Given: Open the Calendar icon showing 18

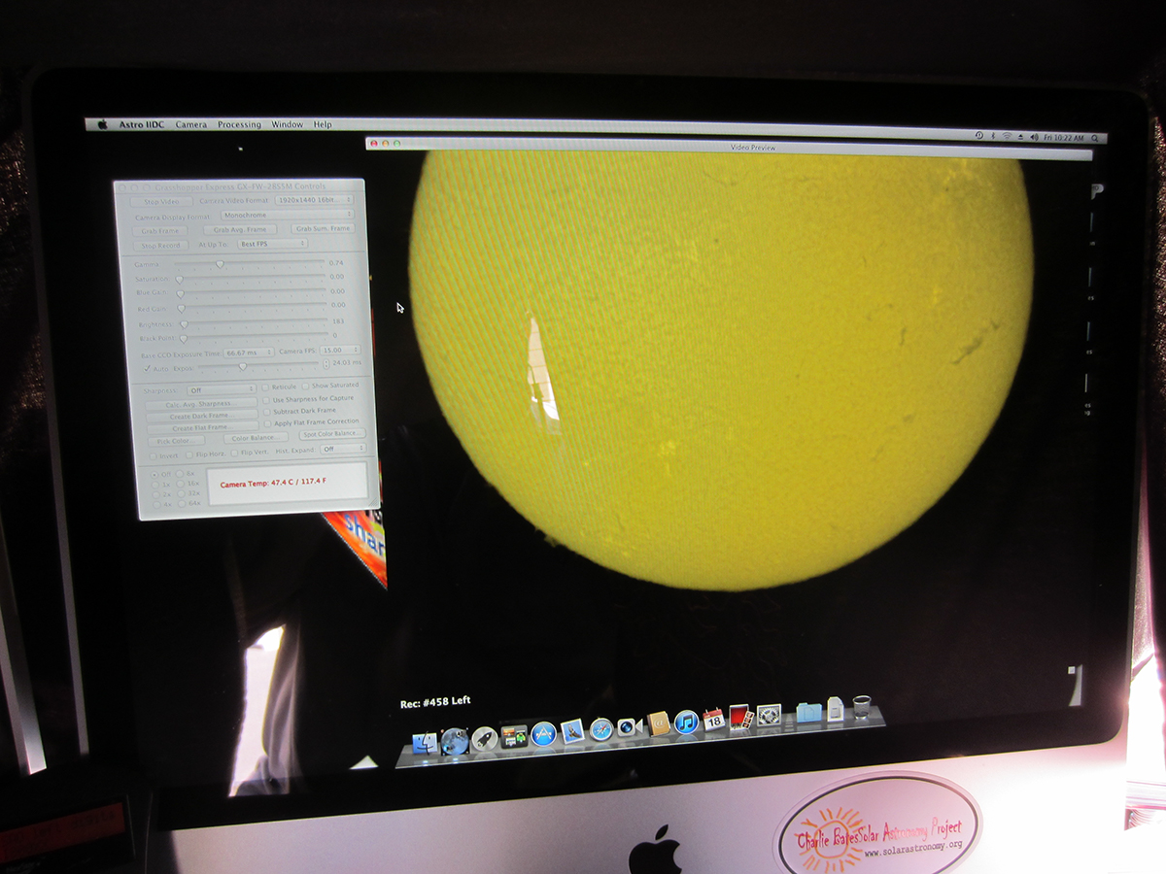Looking at the screenshot, I should [x=714, y=719].
